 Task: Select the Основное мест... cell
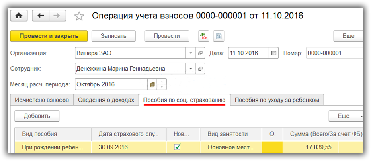click(x=231, y=147)
